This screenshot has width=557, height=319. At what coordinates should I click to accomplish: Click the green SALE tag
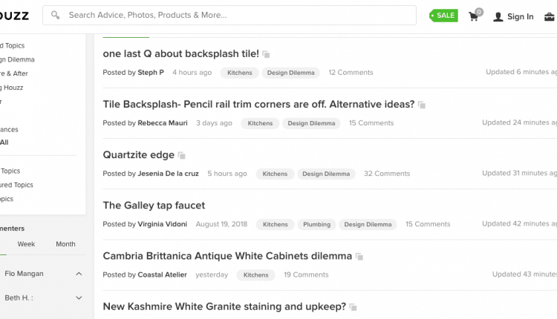[x=443, y=16]
